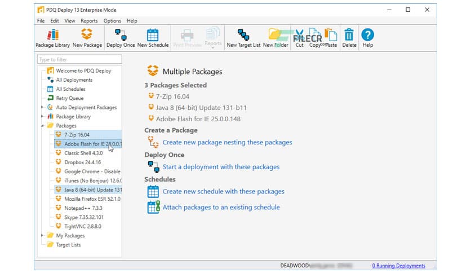Select Google Chrome package in tree
This screenshot has width=471, height=273.
coord(92,171)
